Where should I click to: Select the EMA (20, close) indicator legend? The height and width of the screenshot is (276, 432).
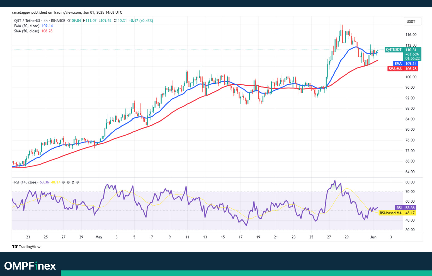[x=26, y=26]
